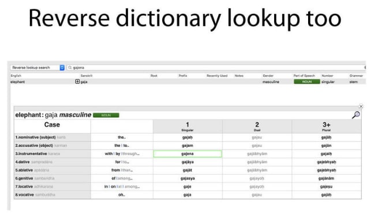The height and width of the screenshot is (215, 371).
Task: Click the Prefix column header
Action: point(183,76)
